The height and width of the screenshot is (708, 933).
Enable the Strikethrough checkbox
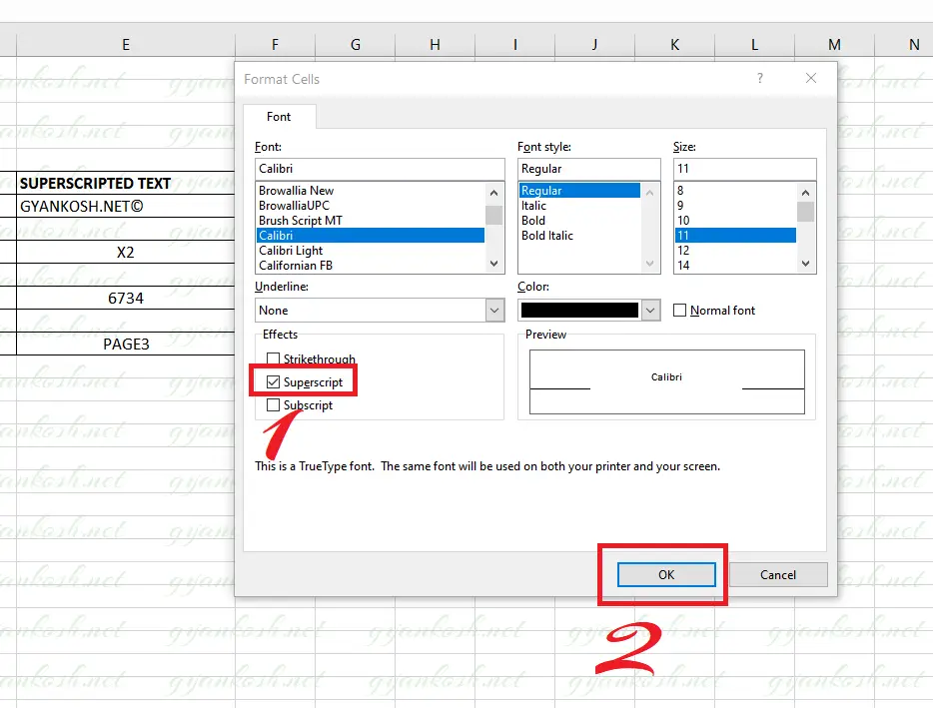(x=273, y=358)
